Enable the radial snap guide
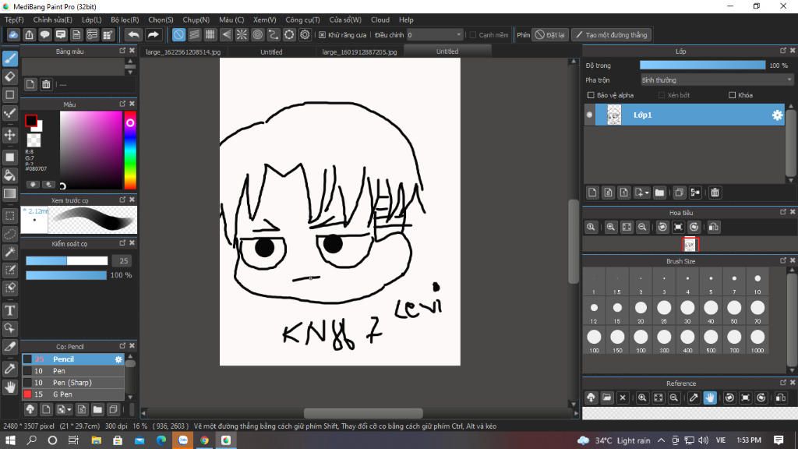The height and width of the screenshot is (449, 798). 242,34
